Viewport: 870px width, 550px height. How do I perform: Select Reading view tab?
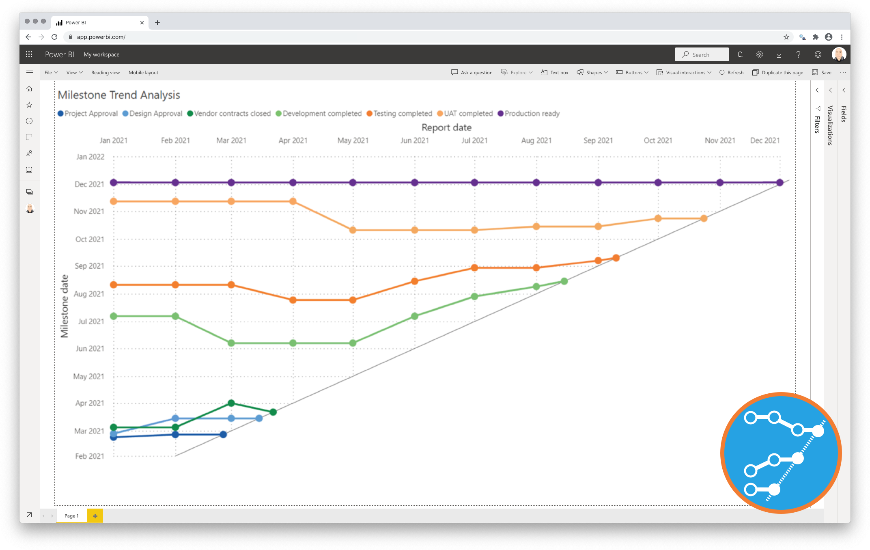[x=105, y=72]
